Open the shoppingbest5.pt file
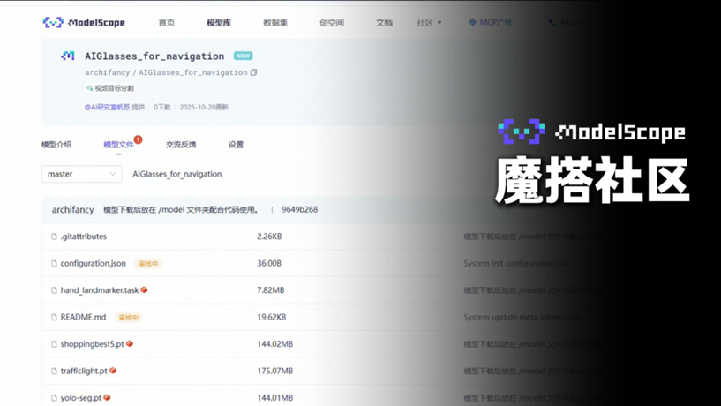 click(x=92, y=344)
